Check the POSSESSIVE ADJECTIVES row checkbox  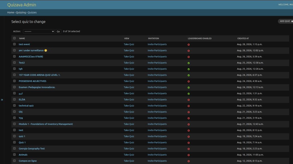pyautogui.click(x=15, y=81)
